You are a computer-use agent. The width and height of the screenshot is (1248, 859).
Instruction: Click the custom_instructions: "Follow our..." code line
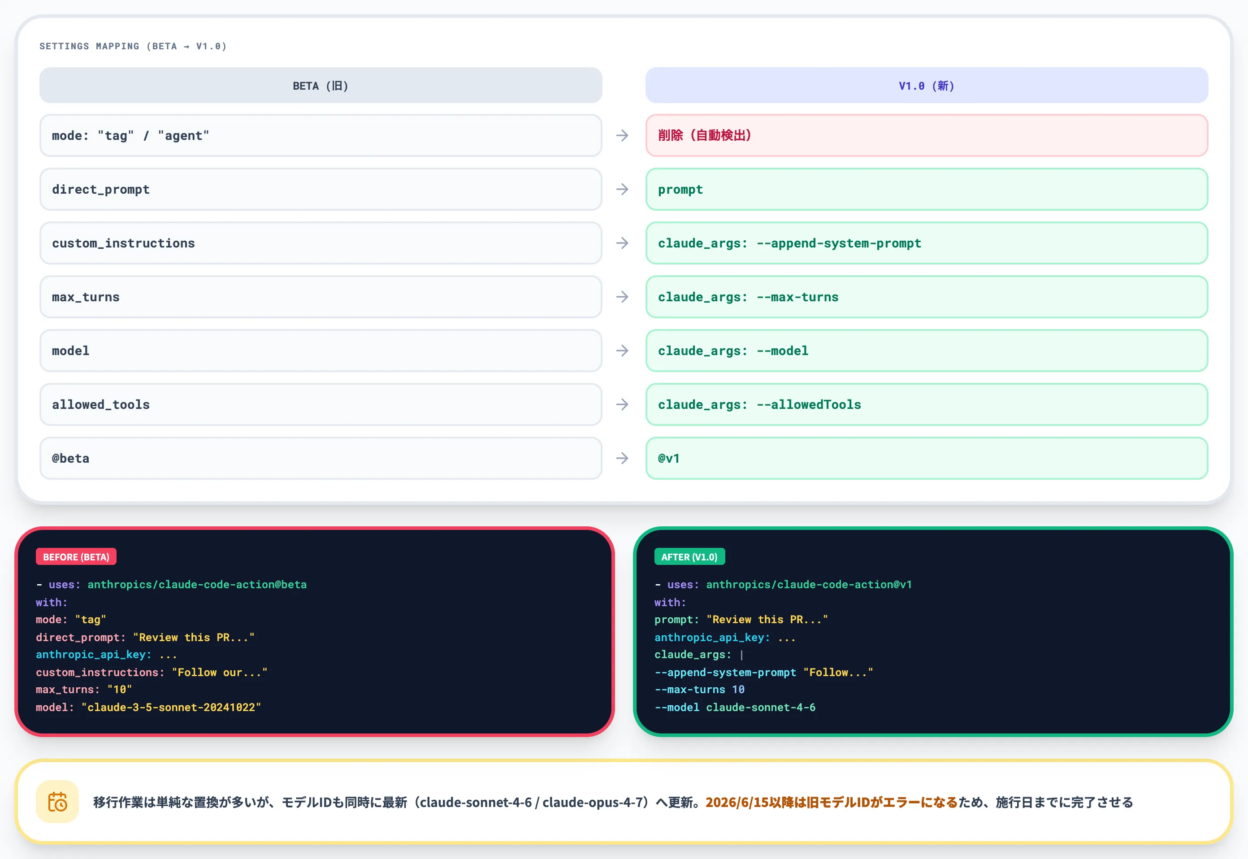(152, 672)
